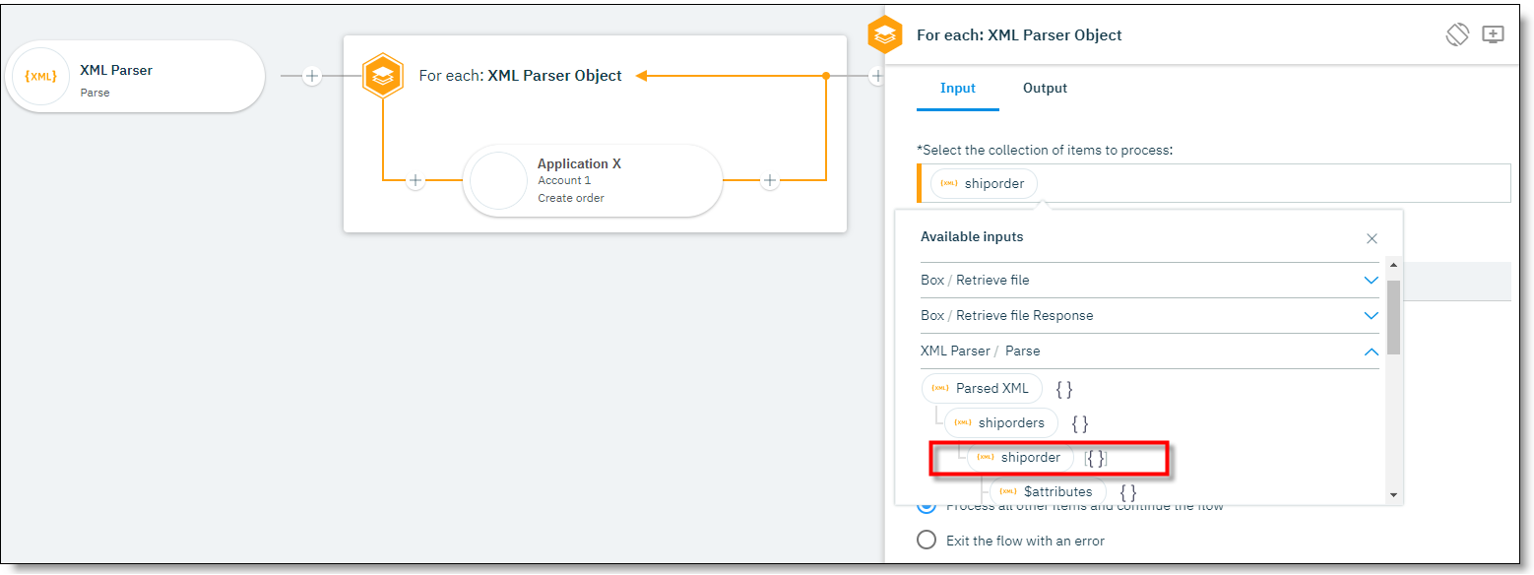Click the collection of items input field

click(x=1270, y=183)
